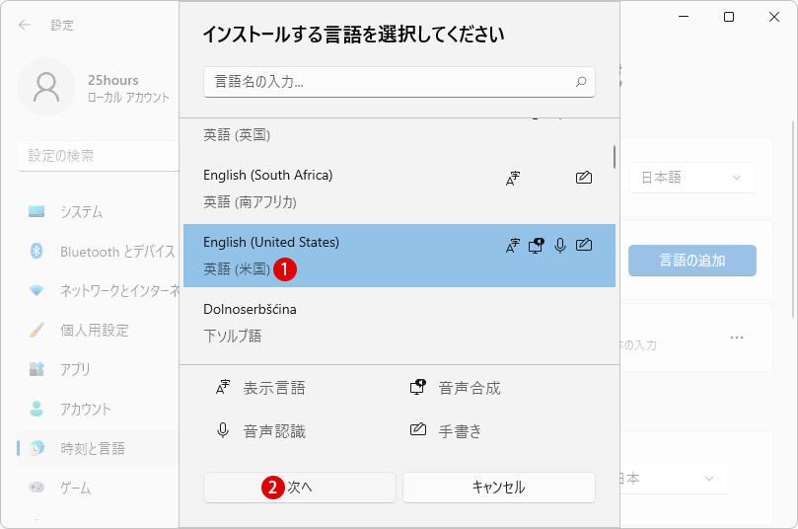Click the キャンセル button
The image size is (798, 529).
499,488
